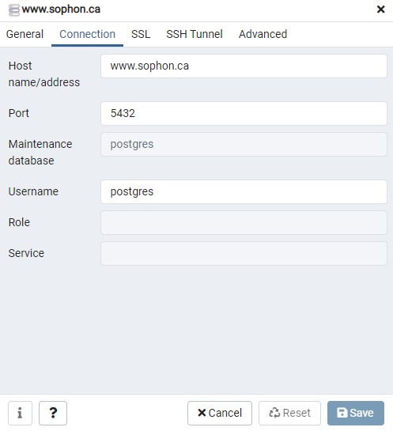This screenshot has width=393, height=431.
Task: Show the Advanced tab
Action: [263, 34]
